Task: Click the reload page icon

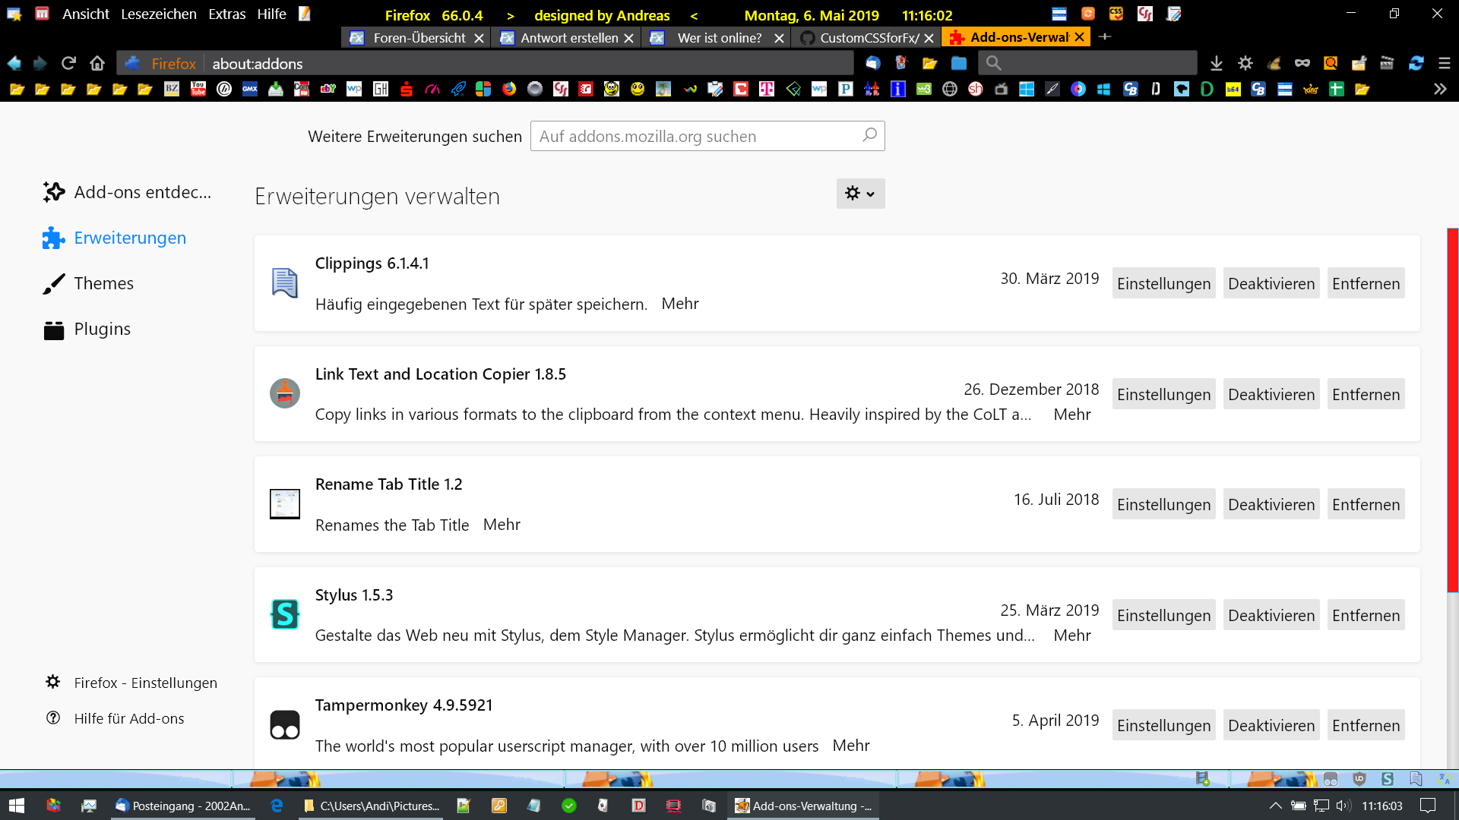Action: point(69,64)
